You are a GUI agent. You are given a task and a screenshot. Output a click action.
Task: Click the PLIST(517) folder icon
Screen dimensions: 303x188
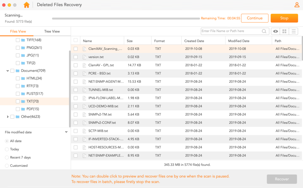(x=23, y=94)
